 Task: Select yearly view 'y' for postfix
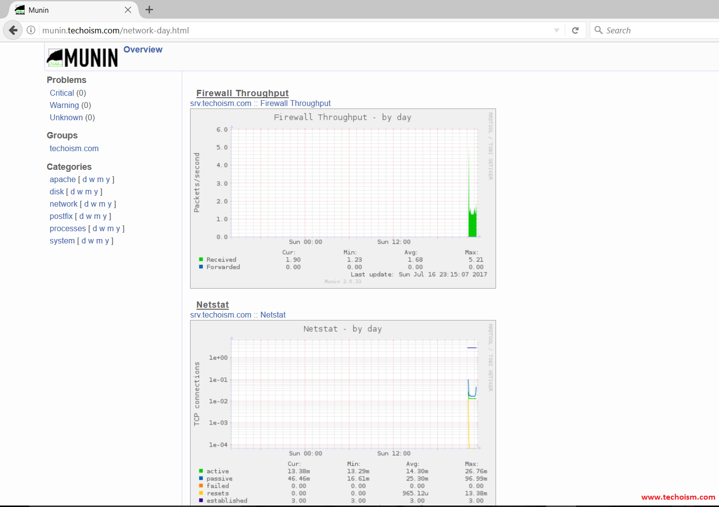105,216
